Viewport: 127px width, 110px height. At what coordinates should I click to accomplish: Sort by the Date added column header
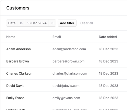[x=108, y=37]
